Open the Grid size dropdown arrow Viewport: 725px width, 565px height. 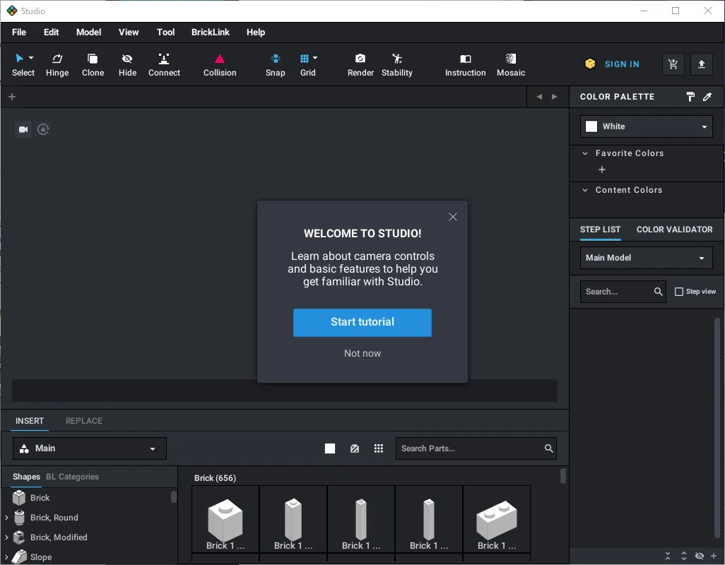[315, 58]
